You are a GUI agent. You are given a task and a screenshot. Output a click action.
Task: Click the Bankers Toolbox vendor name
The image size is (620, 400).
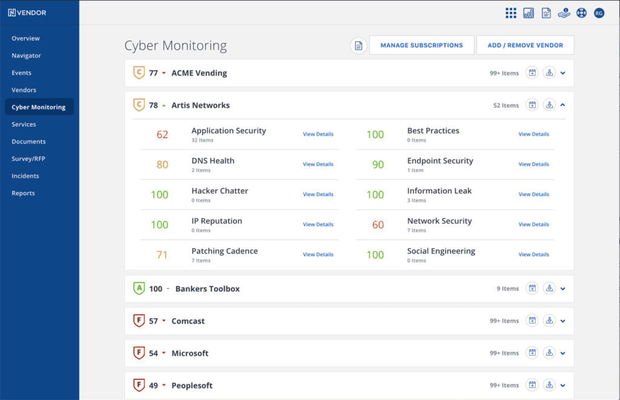click(207, 289)
